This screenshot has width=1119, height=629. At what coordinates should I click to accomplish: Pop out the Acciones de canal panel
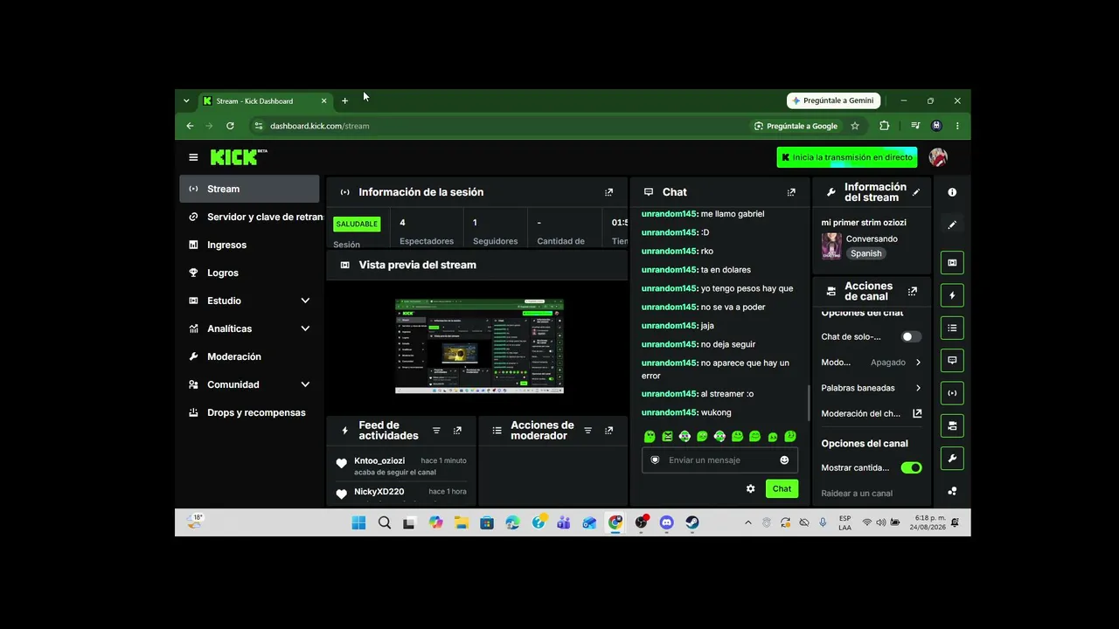pos(913,291)
